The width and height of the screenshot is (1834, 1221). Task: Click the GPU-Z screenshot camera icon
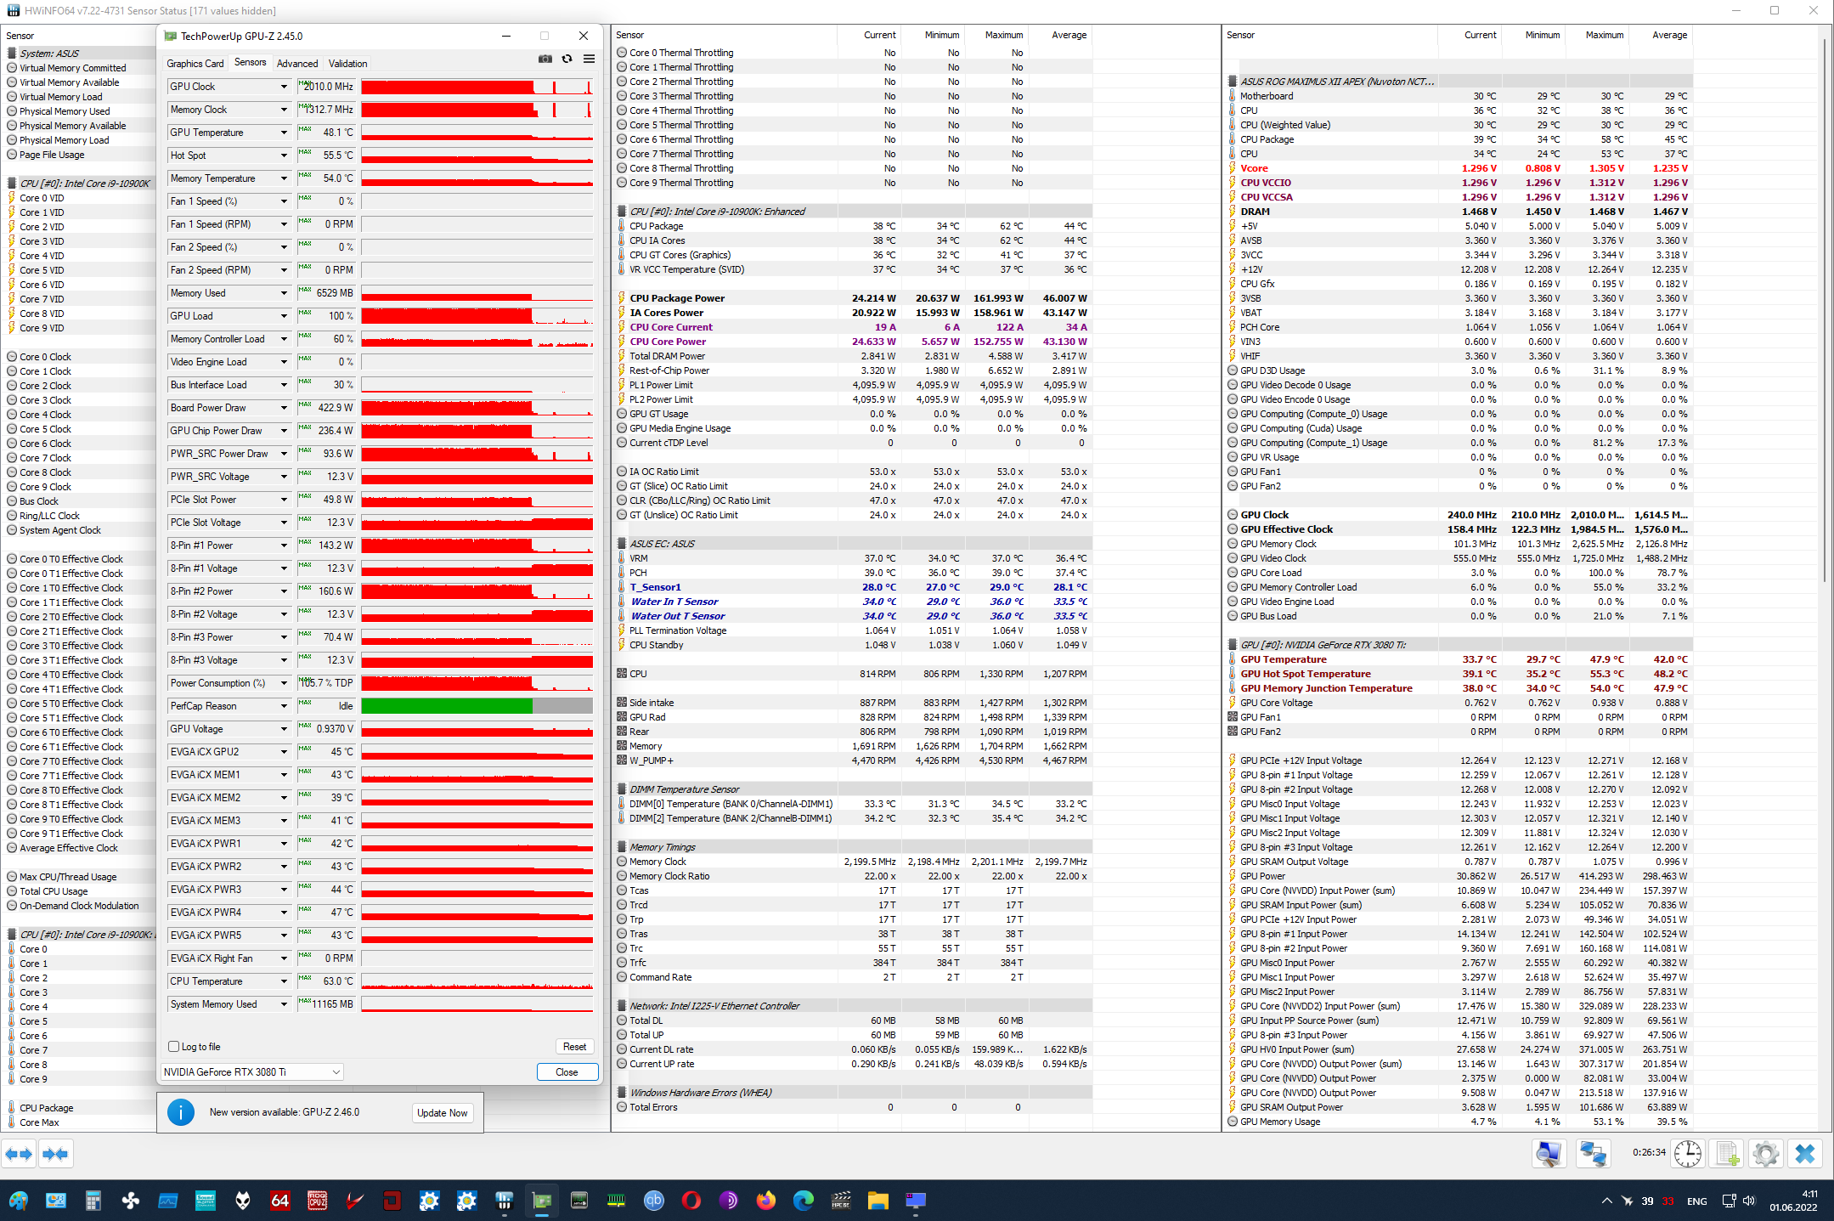tap(545, 59)
